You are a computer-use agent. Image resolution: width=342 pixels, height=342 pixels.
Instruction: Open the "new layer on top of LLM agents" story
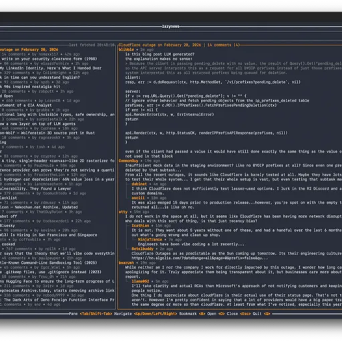point(37,124)
